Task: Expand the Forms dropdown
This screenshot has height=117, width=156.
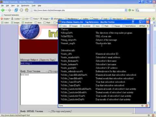Action: 35,19
